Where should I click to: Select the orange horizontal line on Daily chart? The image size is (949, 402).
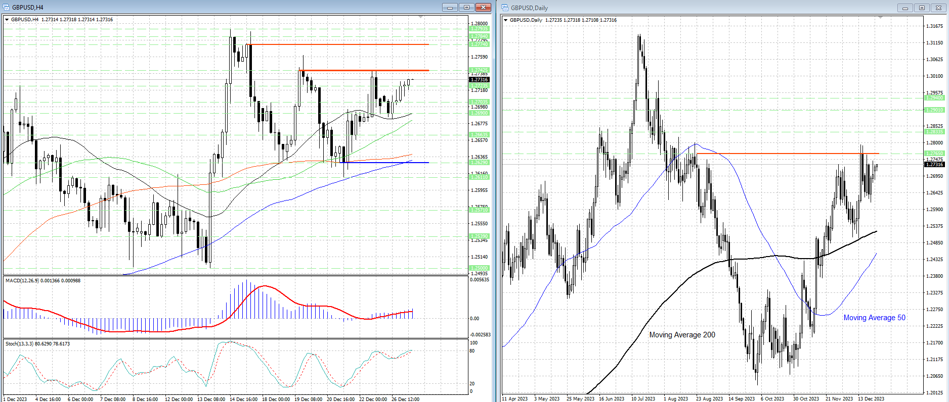[x=788, y=153]
